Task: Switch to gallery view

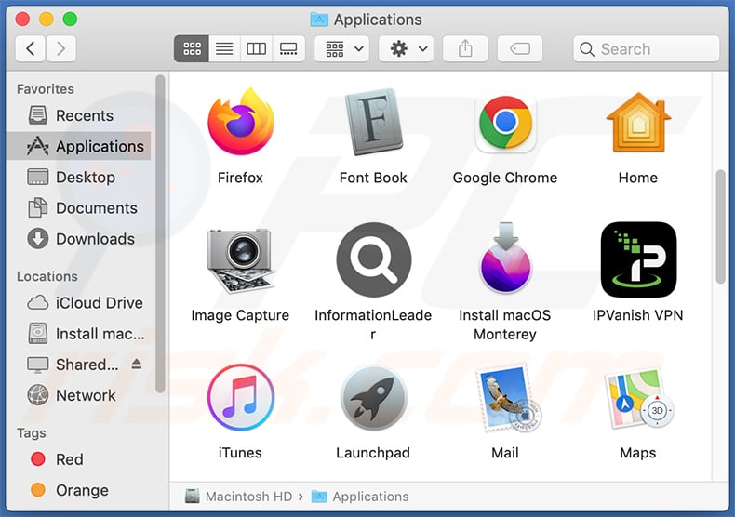Action: click(x=288, y=48)
